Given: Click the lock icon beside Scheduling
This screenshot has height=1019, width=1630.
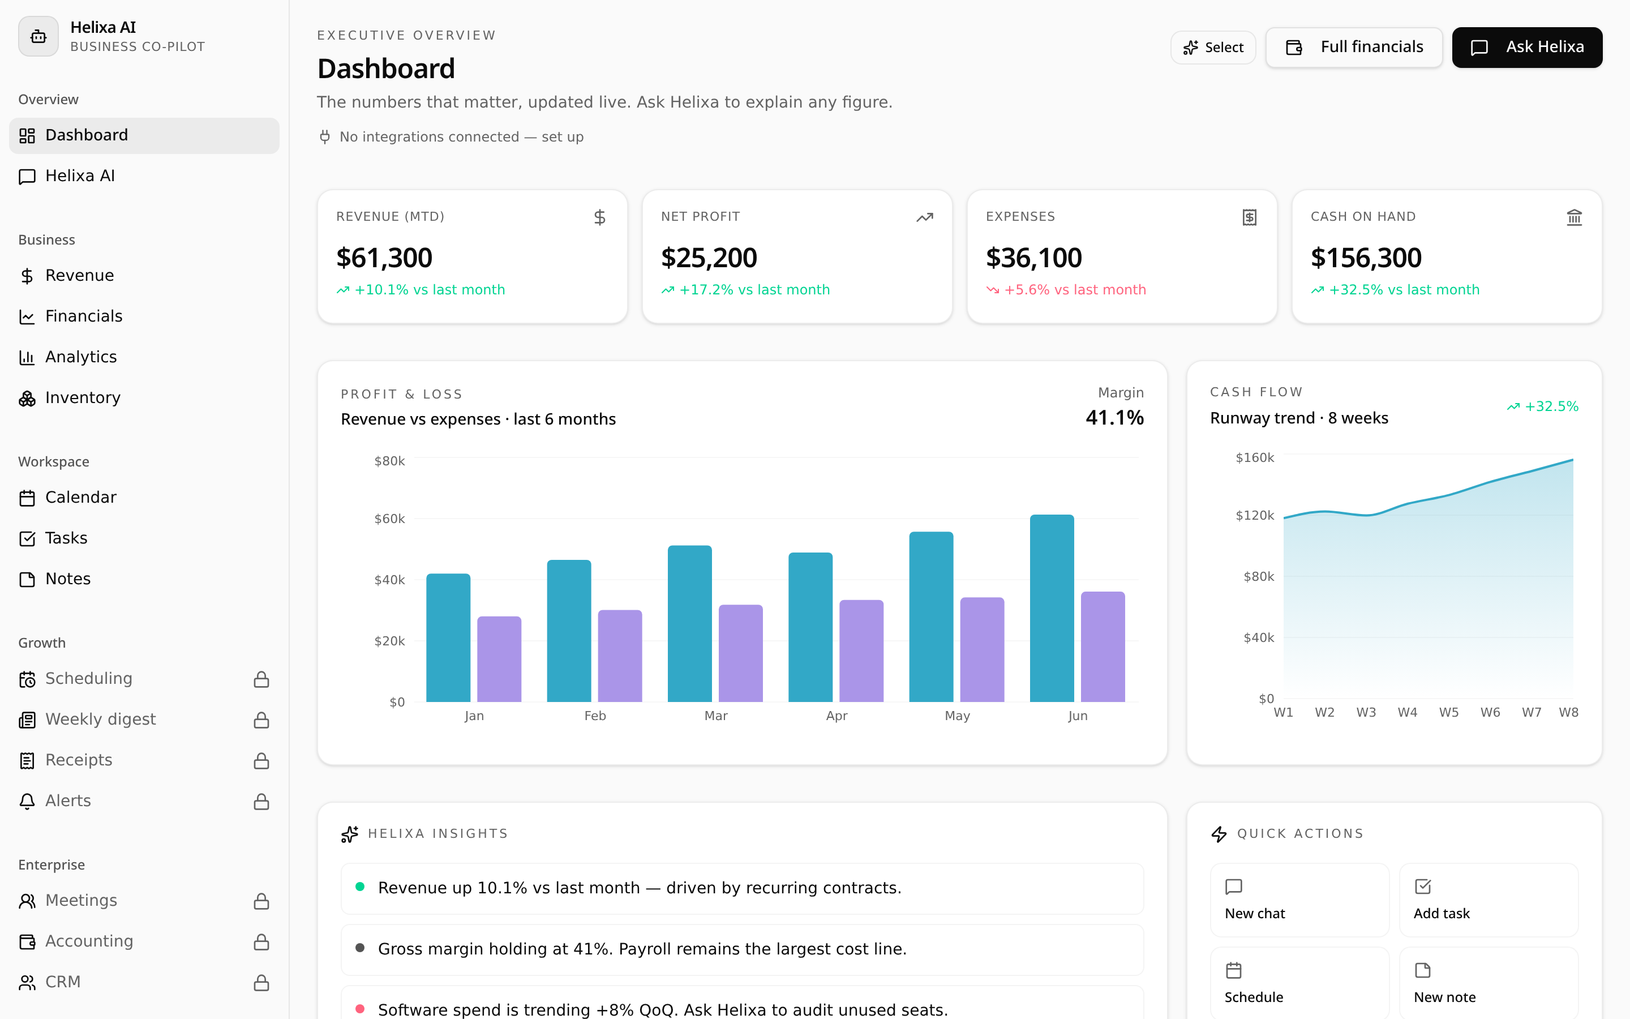Looking at the screenshot, I should click(261, 679).
